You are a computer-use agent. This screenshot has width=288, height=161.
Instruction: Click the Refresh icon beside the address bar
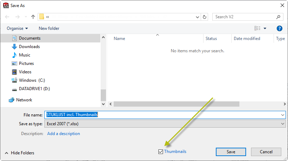point(205,17)
